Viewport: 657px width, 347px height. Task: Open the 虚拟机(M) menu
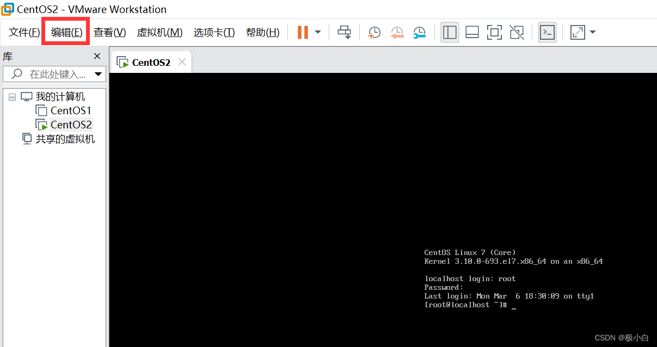point(159,33)
